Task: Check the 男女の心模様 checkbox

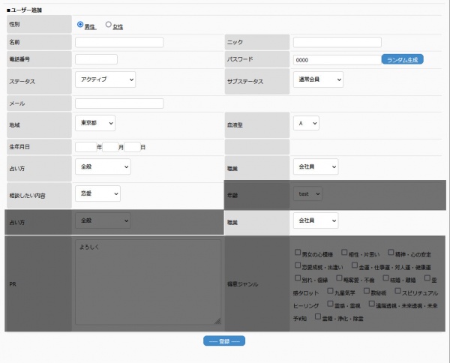Action: point(298,253)
